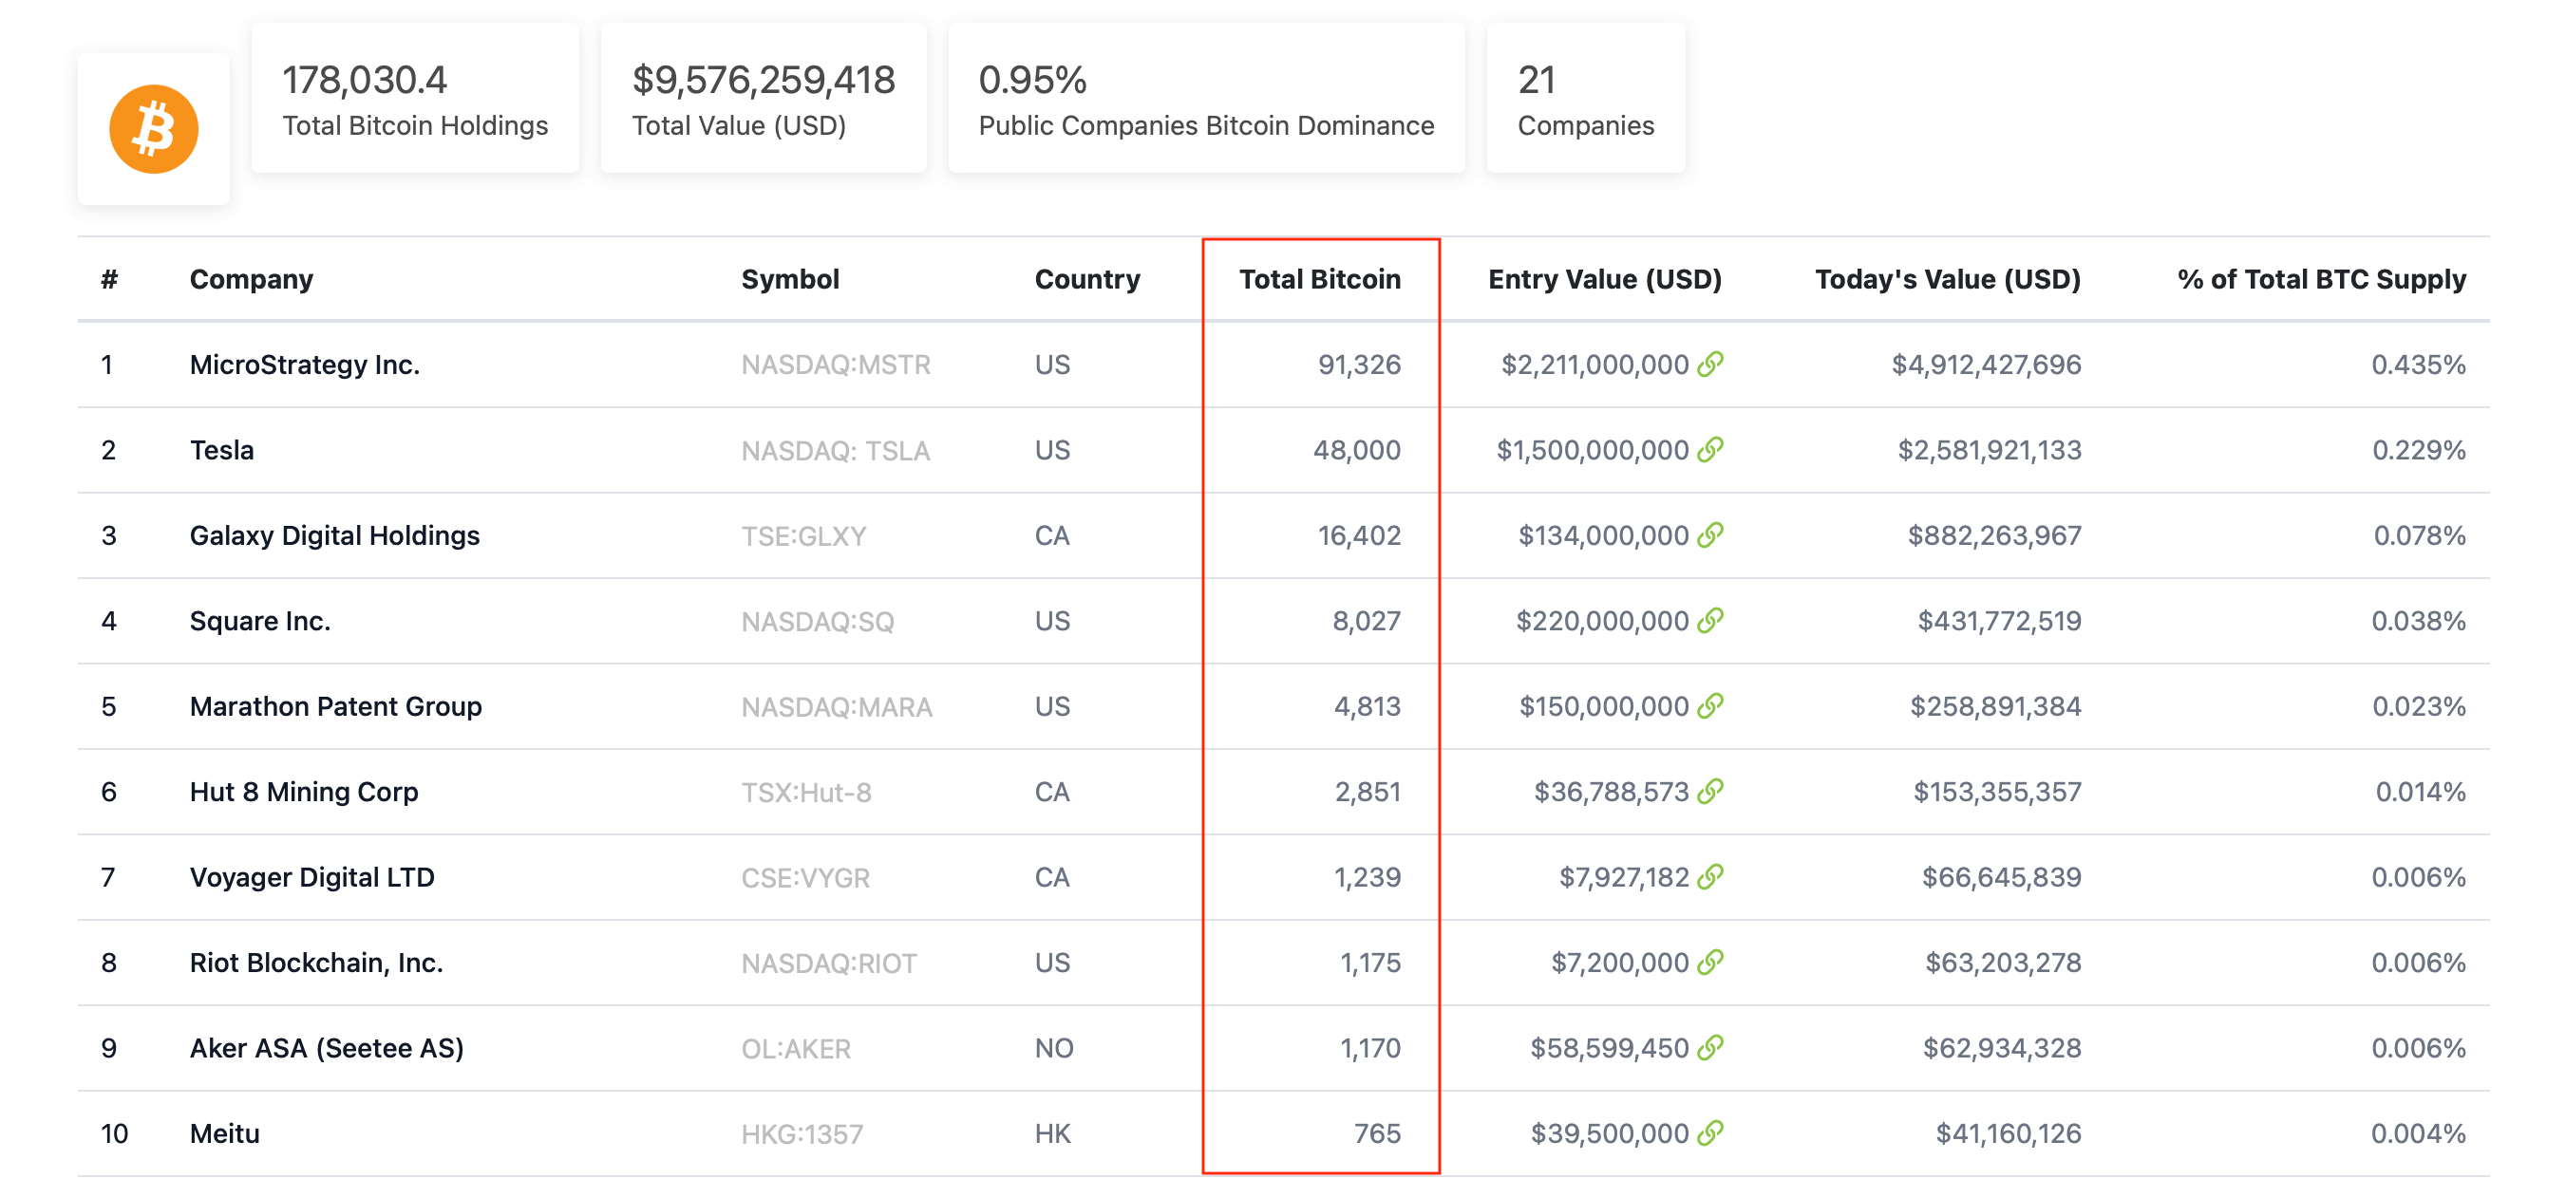Viewport: 2566px width, 1179px height.
Task: Click the 178,030.4 Total Bitcoin Holdings card
Action: (414, 99)
